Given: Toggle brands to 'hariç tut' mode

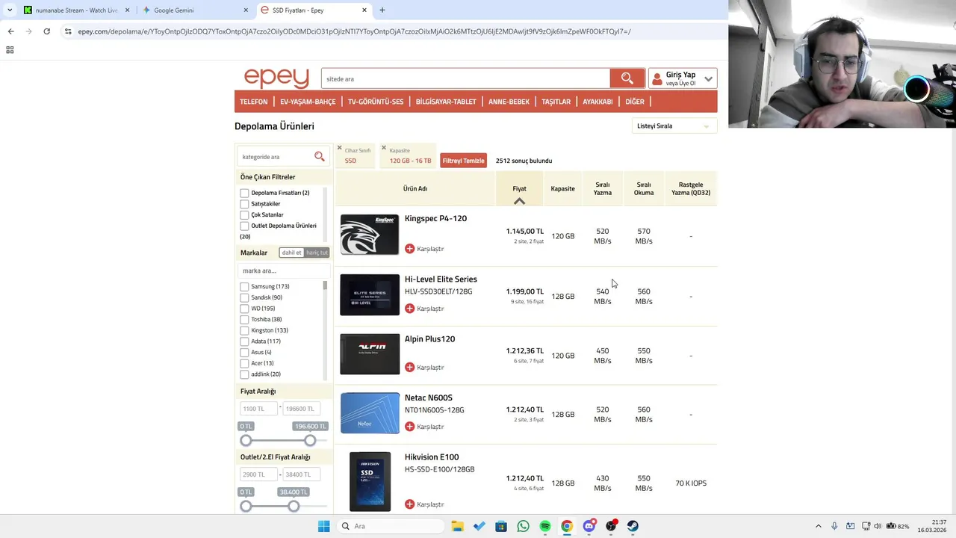Looking at the screenshot, I should [x=317, y=253].
